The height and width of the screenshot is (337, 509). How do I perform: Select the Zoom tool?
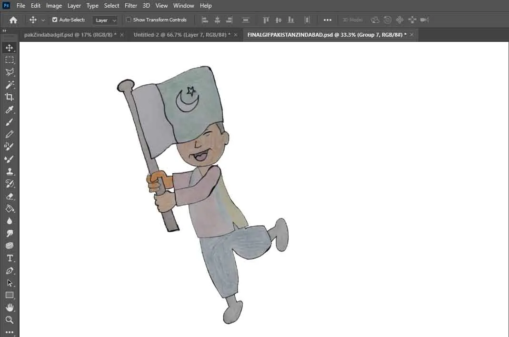9,320
